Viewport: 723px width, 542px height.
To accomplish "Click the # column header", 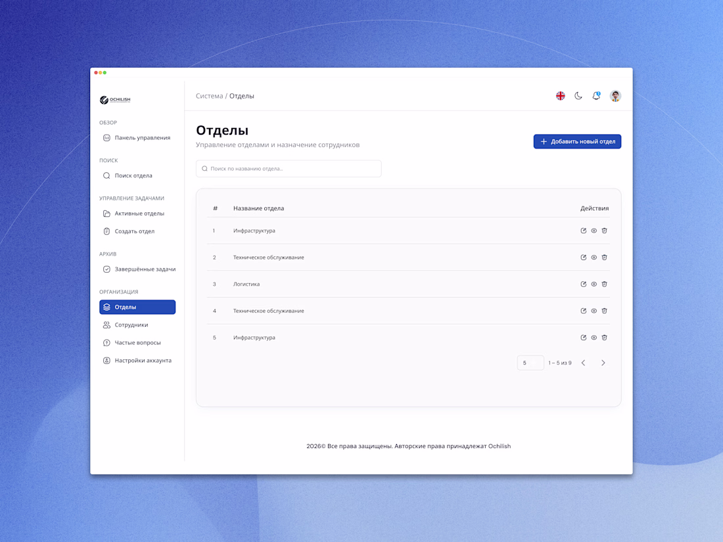I will pos(215,208).
